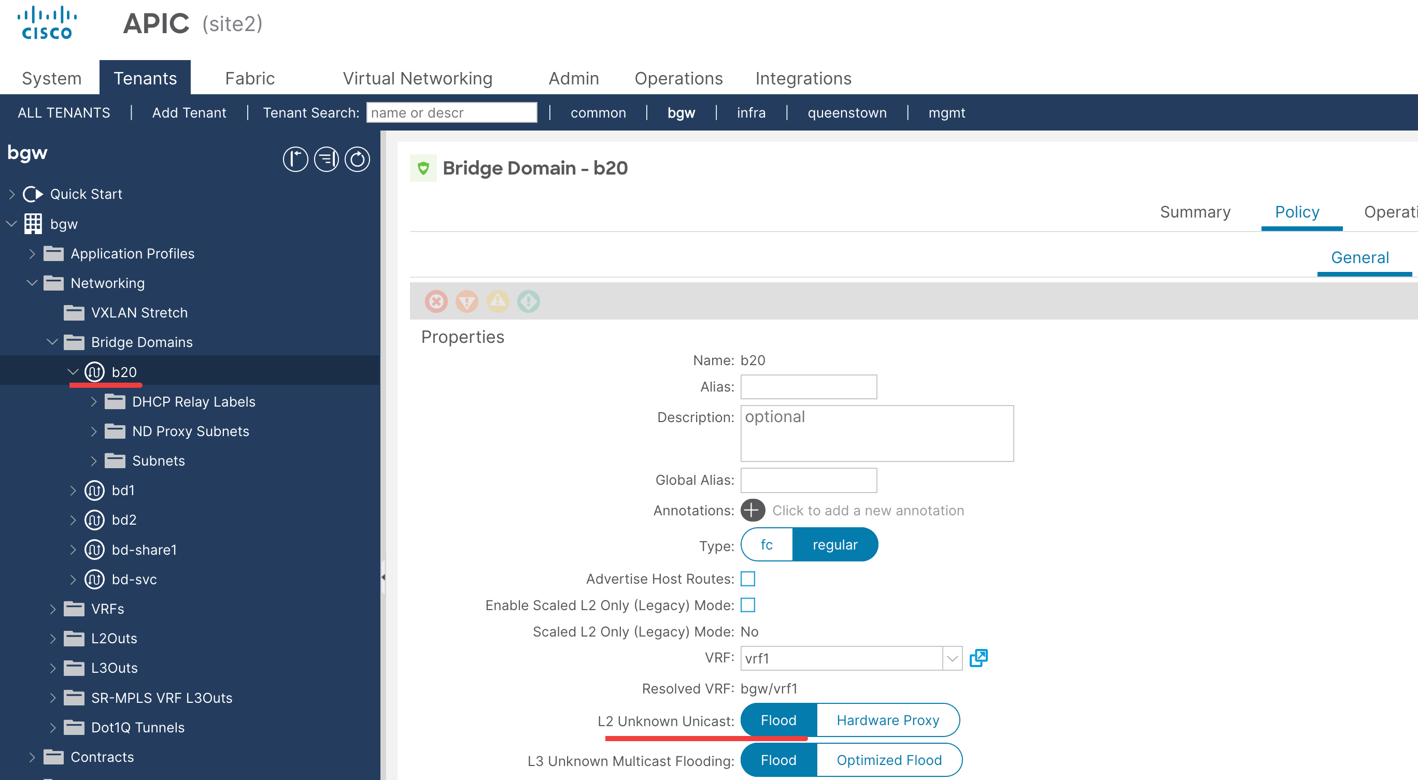Open the VRF dropdown arrow
1418x780 pixels.
tap(952, 658)
